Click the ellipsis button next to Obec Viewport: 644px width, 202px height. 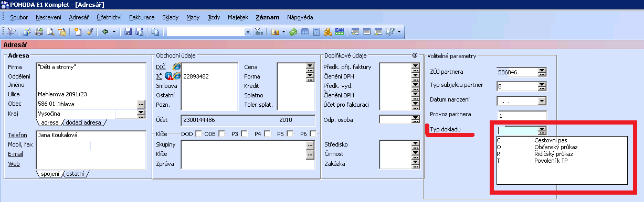141,104
